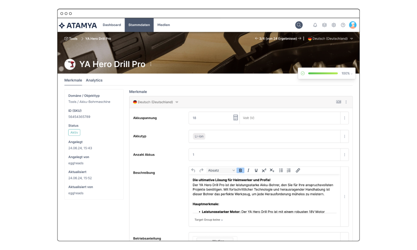Open the Volt (V) unit selector
This screenshot has width=417, height=250.
(x=290, y=118)
